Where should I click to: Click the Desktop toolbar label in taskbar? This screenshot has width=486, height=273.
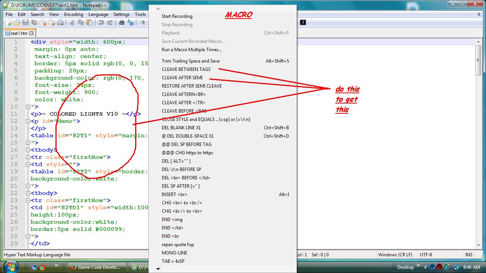(406, 267)
